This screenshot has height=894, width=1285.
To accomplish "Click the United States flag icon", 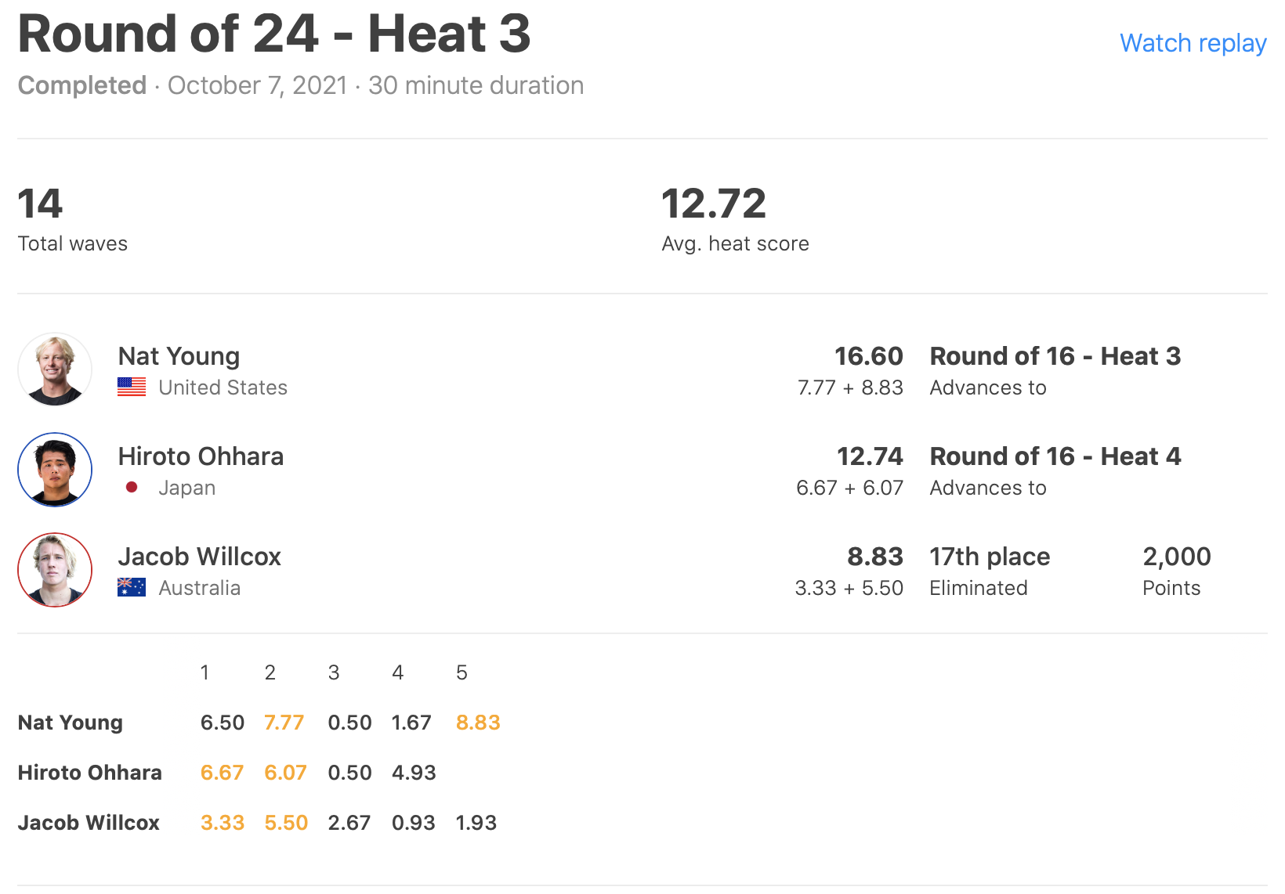I will coord(132,388).
